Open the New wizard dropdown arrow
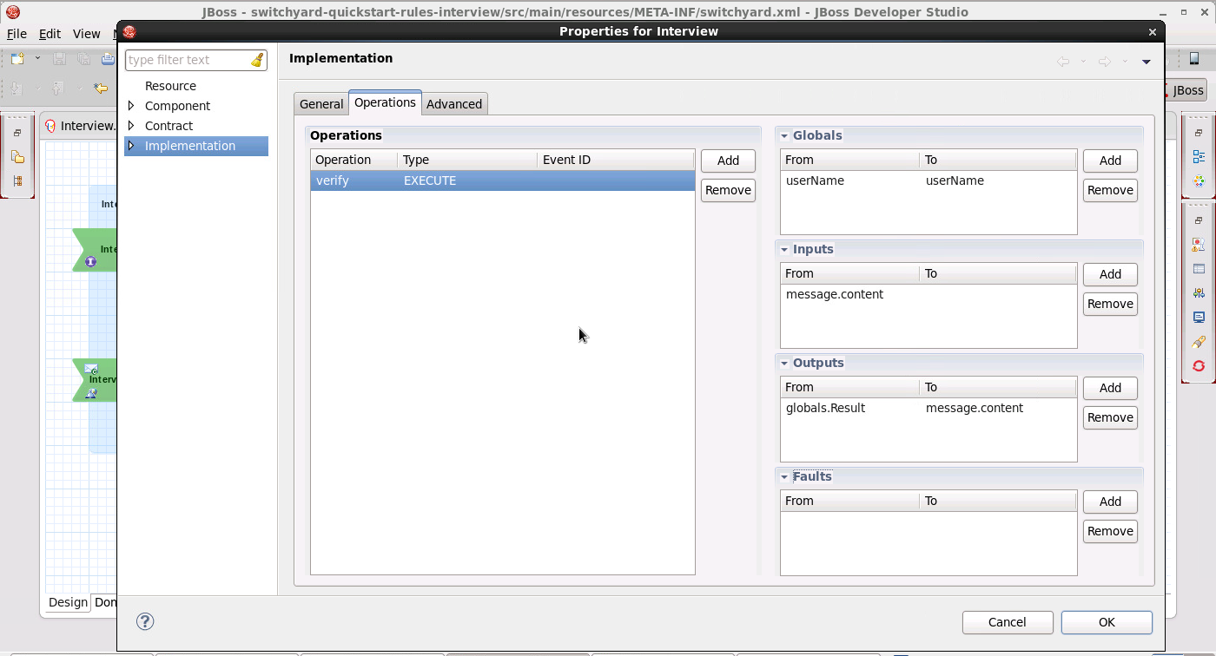Screen dimensions: 1216x656 (x=37, y=59)
